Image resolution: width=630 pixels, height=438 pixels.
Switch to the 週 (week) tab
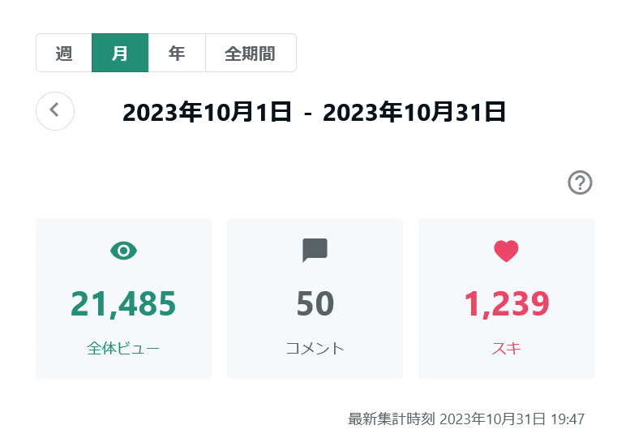[64, 53]
